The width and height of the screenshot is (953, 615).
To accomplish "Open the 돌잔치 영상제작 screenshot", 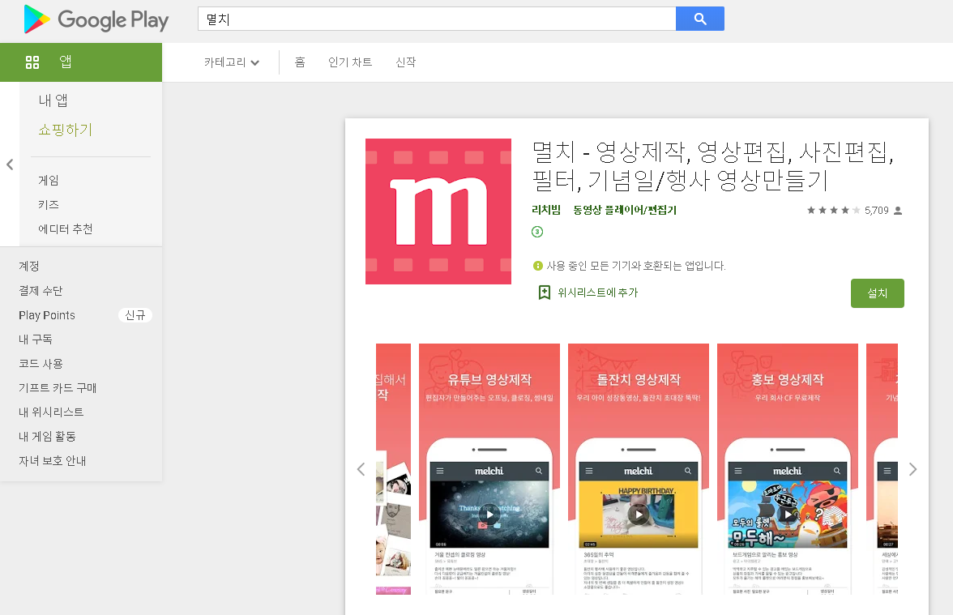I will tap(639, 468).
